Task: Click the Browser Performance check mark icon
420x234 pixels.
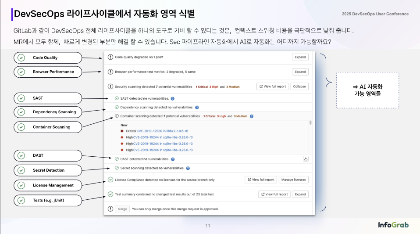Action: pos(21,72)
